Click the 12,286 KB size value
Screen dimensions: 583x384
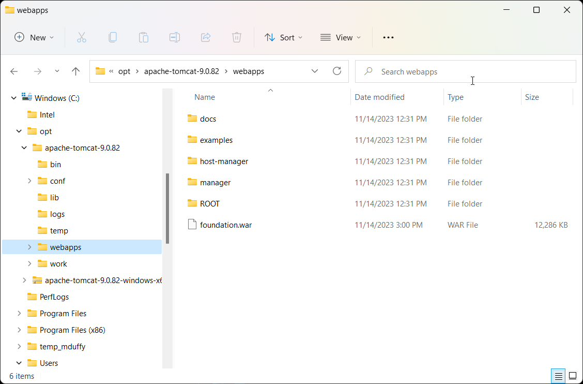(551, 225)
